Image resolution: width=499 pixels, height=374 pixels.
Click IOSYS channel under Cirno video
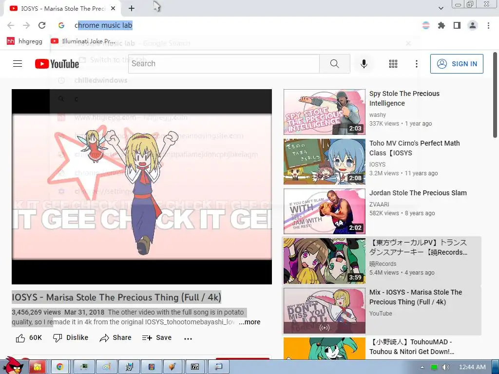point(377,165)
